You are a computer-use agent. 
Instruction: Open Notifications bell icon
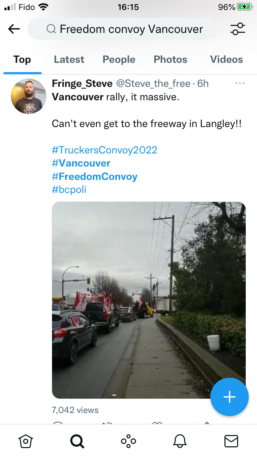coord(180,441)
